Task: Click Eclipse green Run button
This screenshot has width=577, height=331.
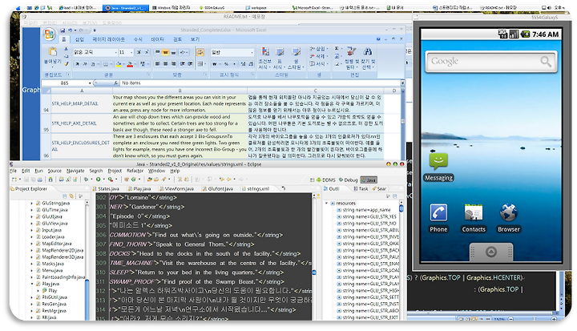Action: click(x=99, y=180)
